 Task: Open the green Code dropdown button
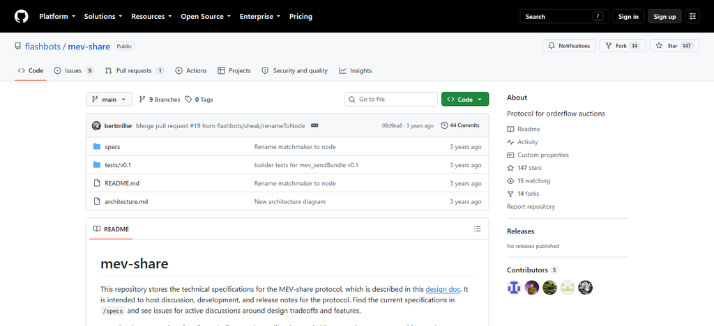(465, 99)
